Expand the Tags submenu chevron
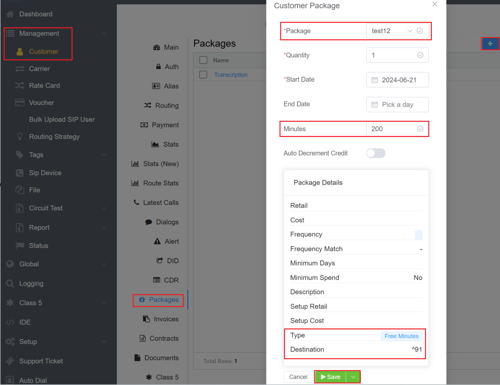 pyautogui.click(x=104, y=155)
